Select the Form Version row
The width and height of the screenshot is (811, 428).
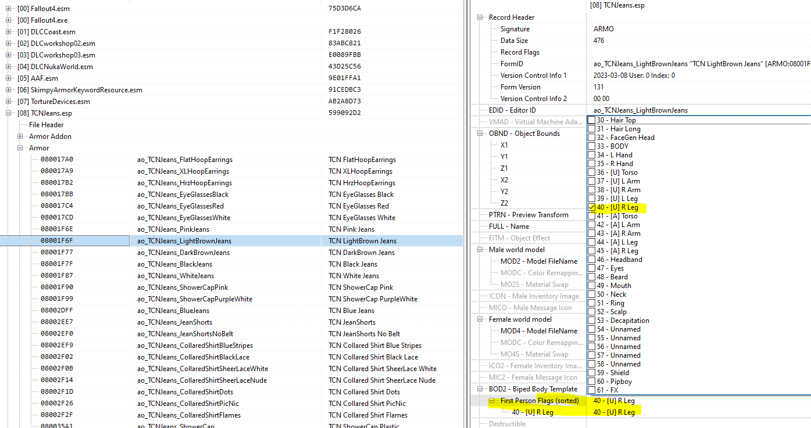[x=520, y=87]
